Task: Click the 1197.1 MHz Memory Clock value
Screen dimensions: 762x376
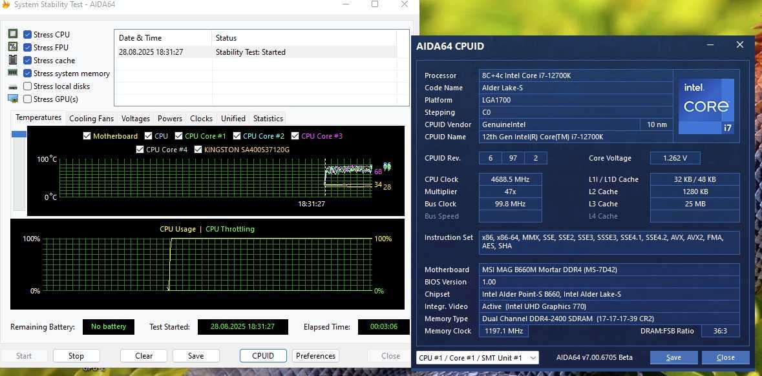Action: tap(503, 331)
